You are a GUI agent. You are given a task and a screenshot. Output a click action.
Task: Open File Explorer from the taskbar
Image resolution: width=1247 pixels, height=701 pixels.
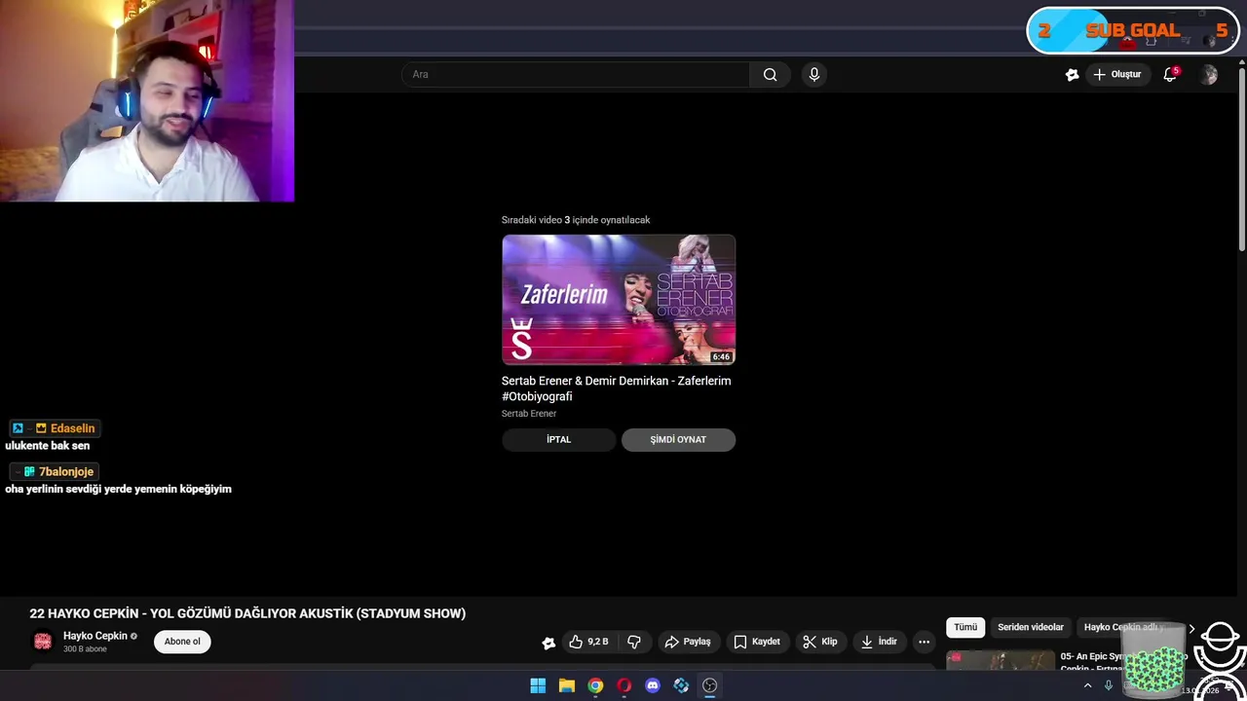(x=567, y=685)
